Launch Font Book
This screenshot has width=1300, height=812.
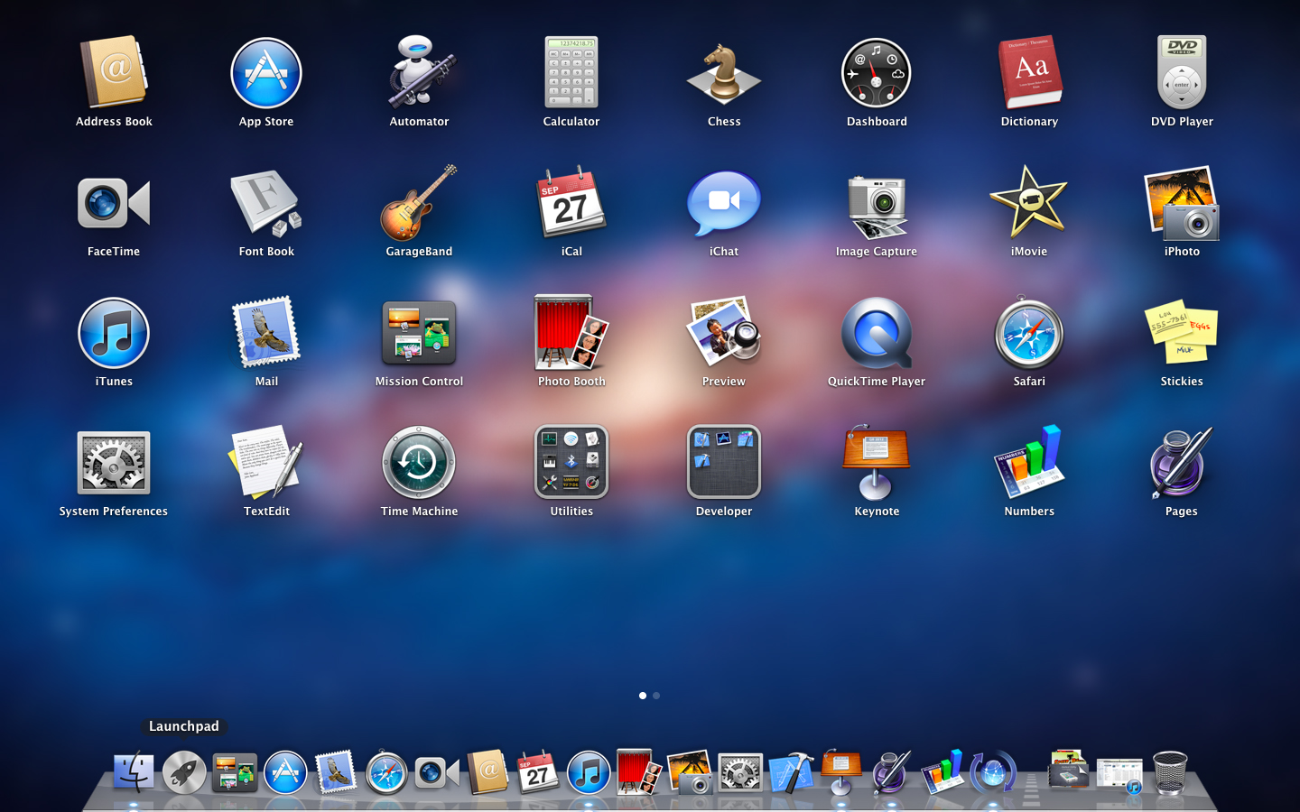[266, 203]
